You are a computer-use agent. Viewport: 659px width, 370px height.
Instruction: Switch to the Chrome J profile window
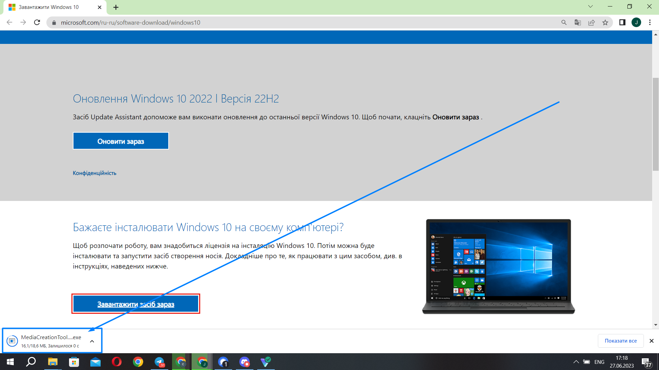tap(202, 362)
